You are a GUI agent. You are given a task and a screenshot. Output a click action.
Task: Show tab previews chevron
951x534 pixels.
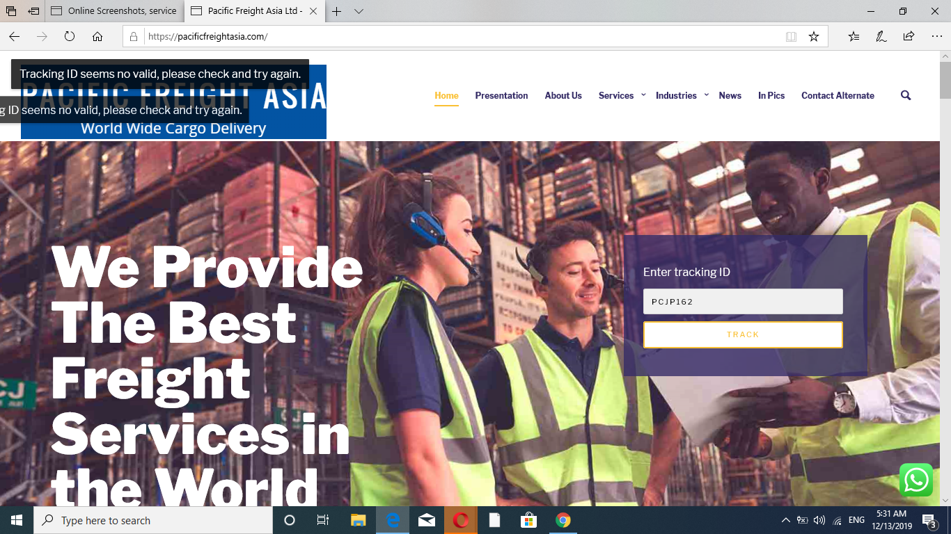pos(359,11)
